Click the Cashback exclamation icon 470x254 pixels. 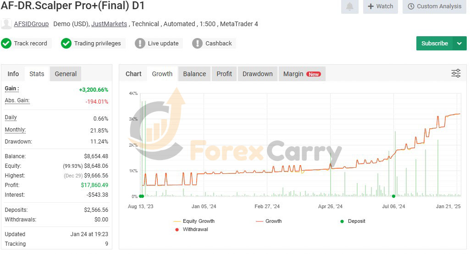pyautogui.click(x=197, y=44)
